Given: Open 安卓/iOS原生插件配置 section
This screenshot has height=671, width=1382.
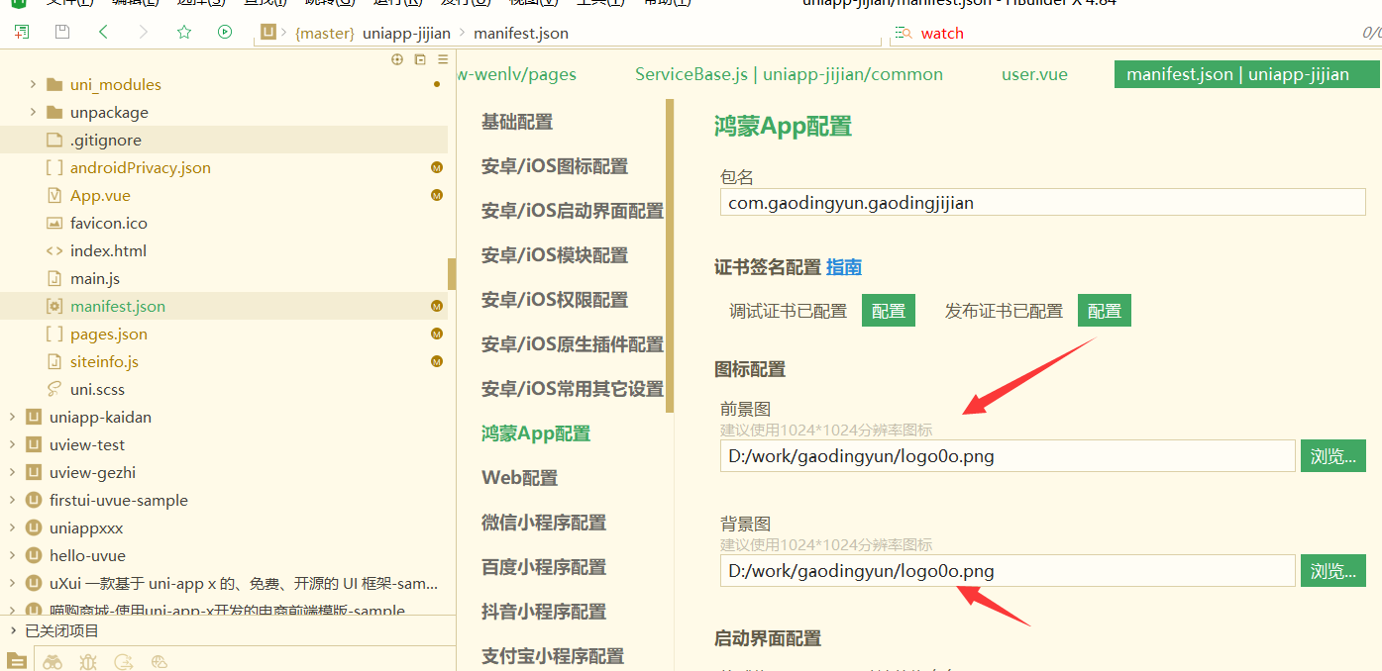Looking at the screenshot, I should pos(573,344).
